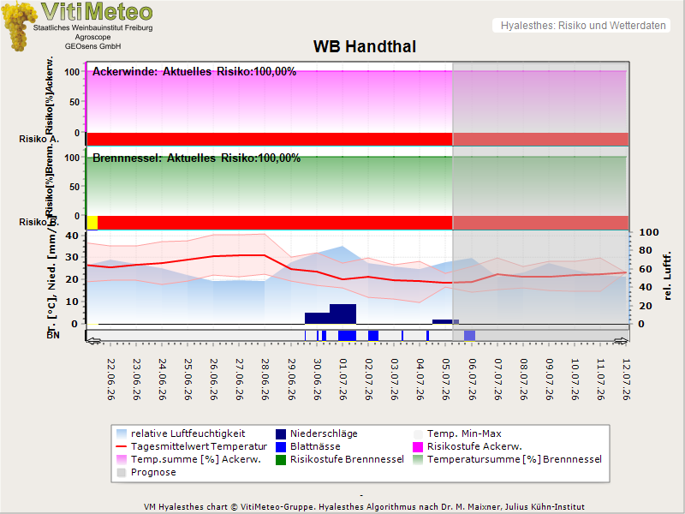685x514 pixels.
Task: Click the Blattnässe blue legend icon
Action: (x=281, y=446)
